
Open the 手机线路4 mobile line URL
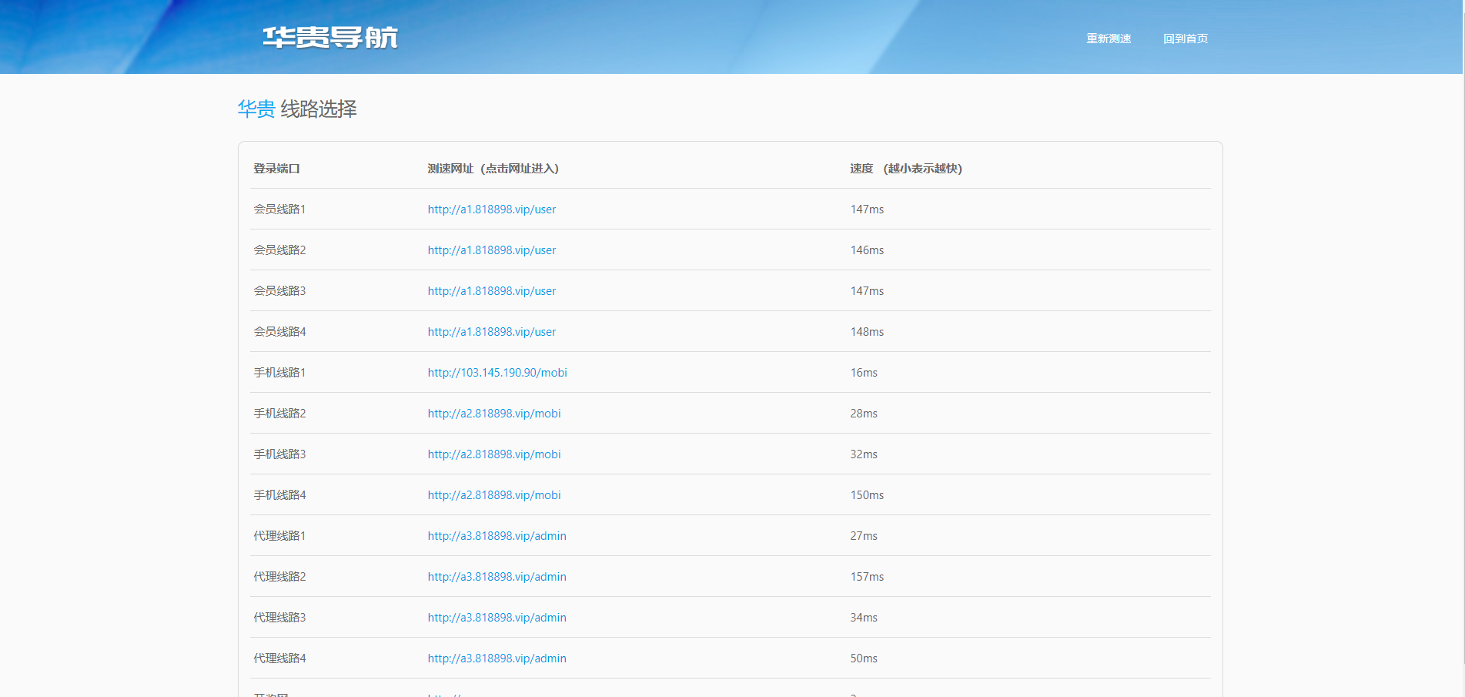(493, 494)
